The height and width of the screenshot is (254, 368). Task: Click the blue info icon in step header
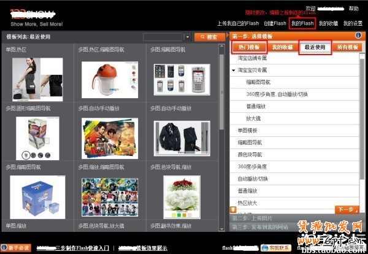click(x=358, y=36)
